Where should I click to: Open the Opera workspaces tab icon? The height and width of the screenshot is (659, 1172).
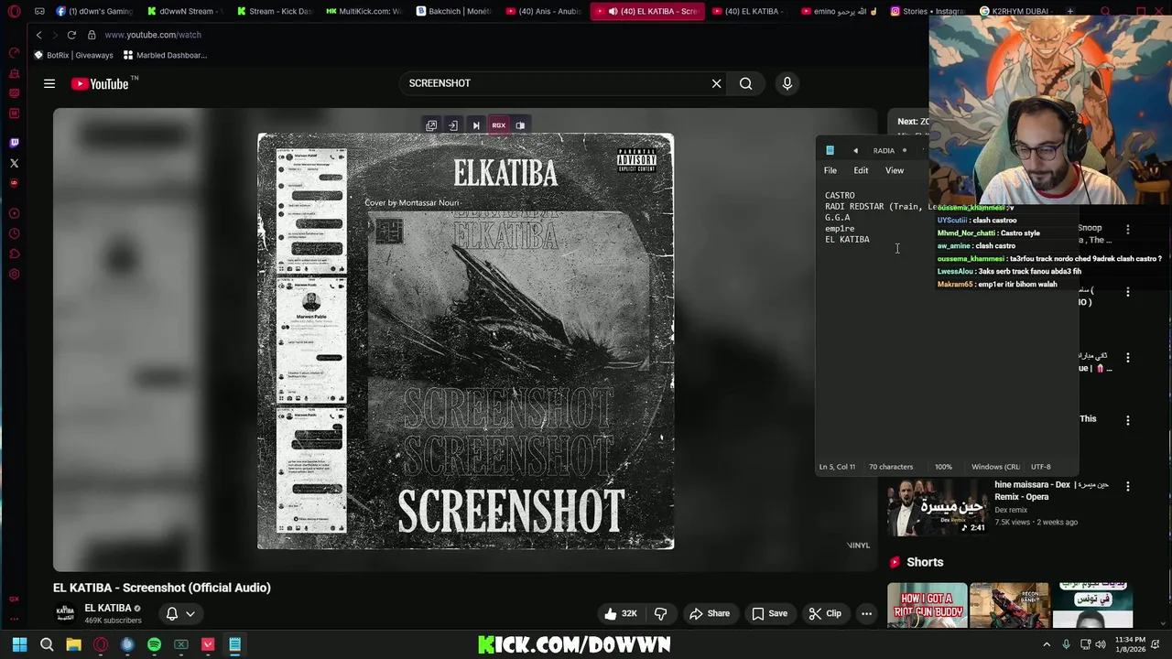pos(39,11)
